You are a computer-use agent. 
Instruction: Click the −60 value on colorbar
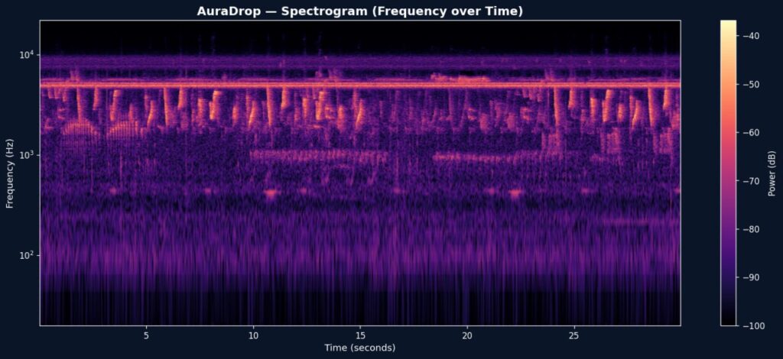[751, 133]
